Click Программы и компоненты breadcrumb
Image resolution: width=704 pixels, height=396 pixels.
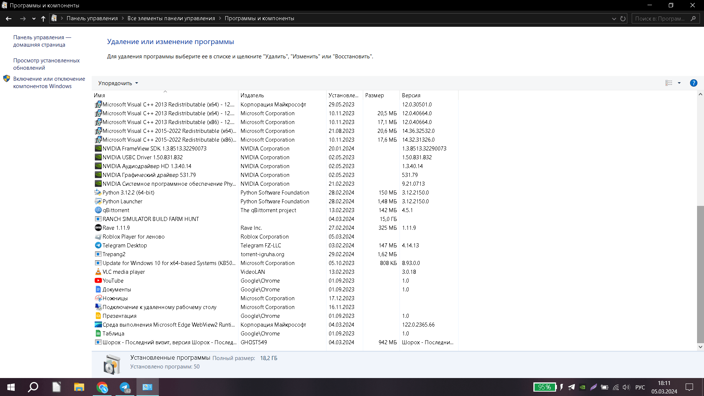[x=259, y=18]
